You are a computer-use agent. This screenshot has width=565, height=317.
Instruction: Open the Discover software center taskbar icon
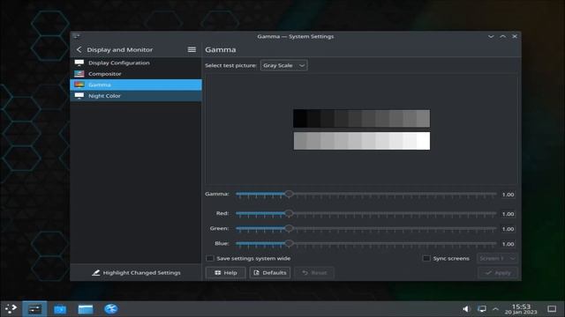pyautogui.click(x=60, y=309)
